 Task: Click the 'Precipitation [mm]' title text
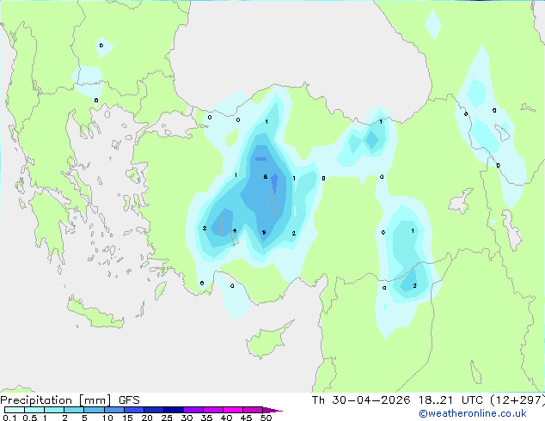point(56,400)
